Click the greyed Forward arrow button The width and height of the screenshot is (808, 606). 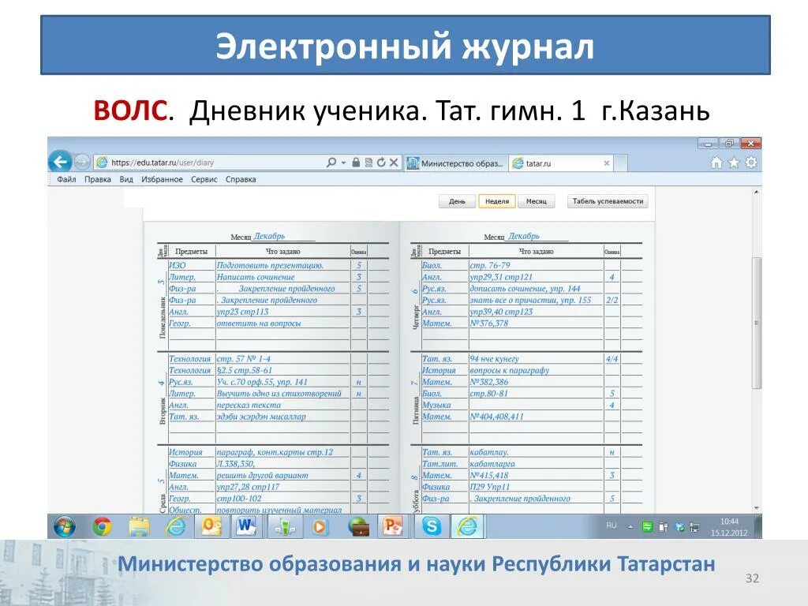coord(82,163)
